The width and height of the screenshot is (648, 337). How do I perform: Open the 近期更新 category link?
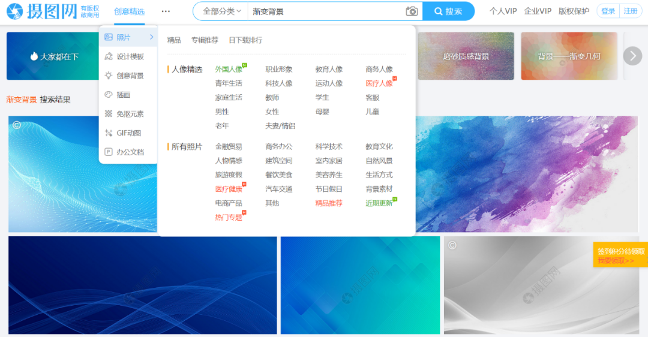pyautogui.click(x=379, y=203)
